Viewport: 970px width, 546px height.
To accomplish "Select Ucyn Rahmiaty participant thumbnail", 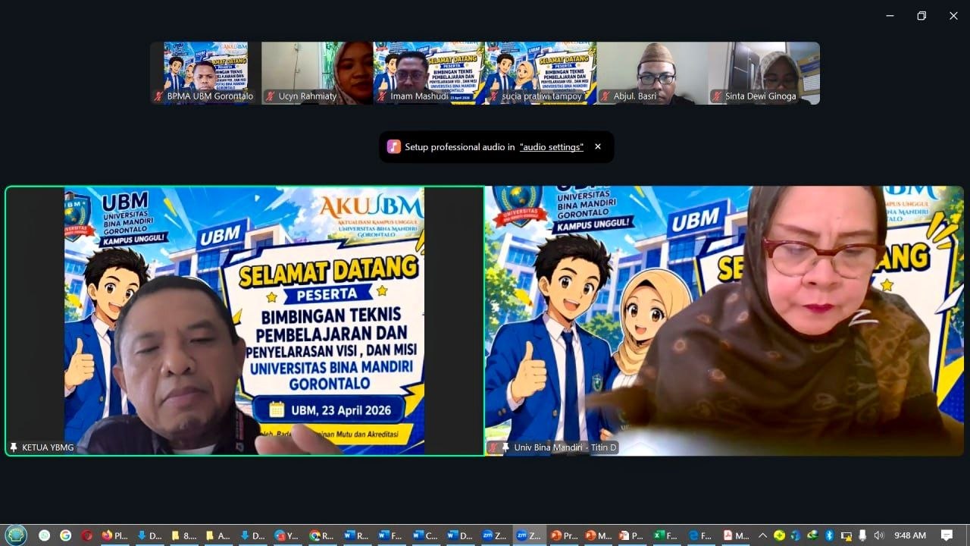I will click(x=317, y=73).
